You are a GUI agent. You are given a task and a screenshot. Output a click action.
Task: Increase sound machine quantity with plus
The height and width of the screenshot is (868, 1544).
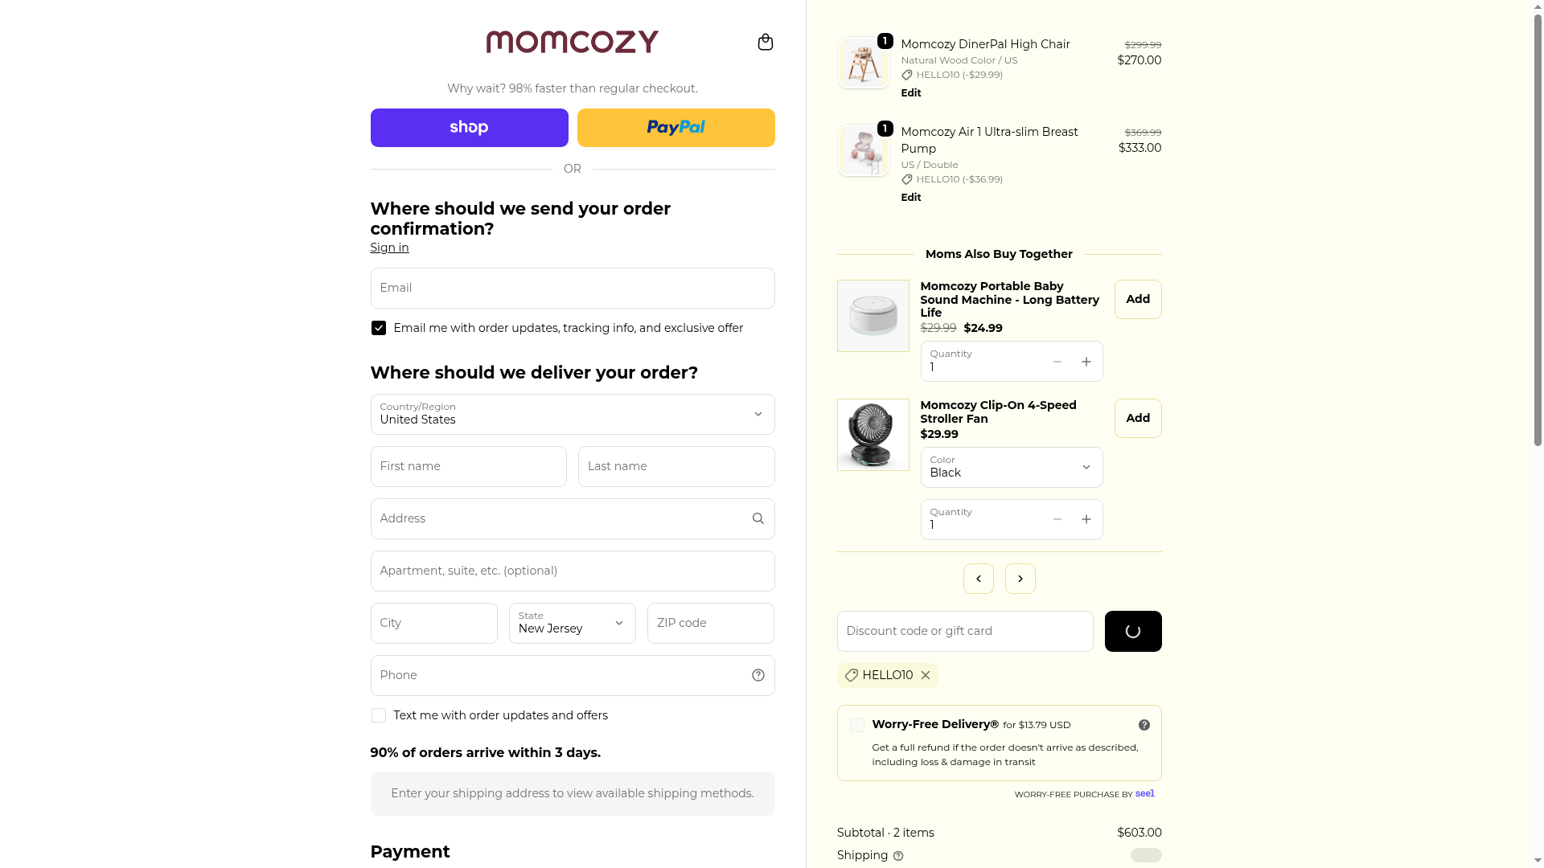pos(1086,362)
